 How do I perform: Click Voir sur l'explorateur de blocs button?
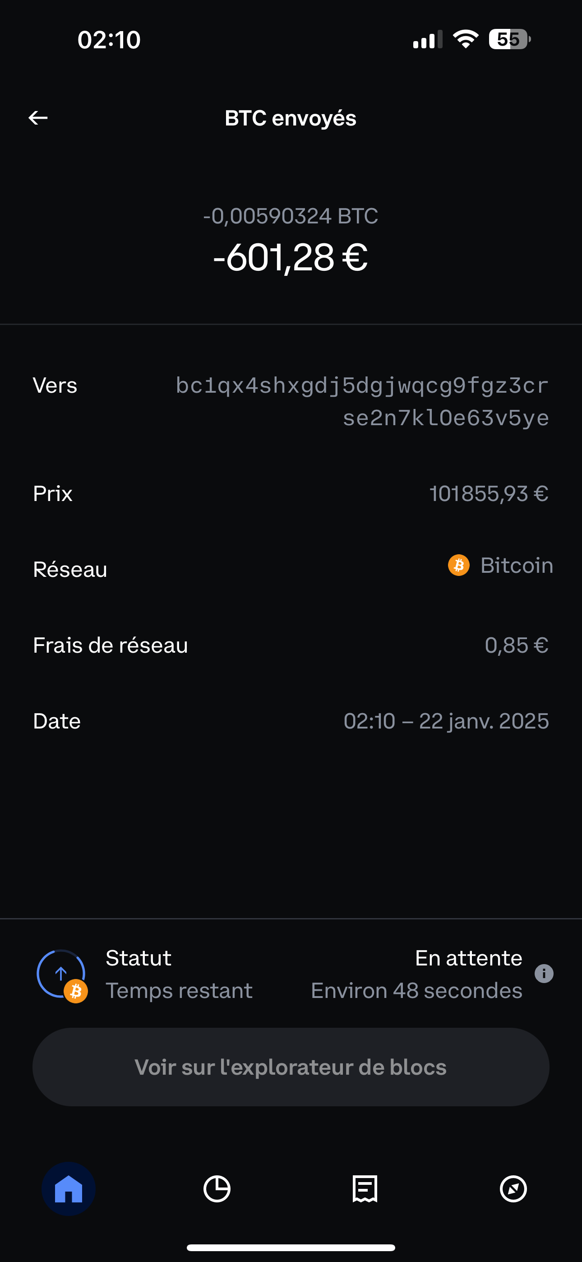pos(291,1067)
